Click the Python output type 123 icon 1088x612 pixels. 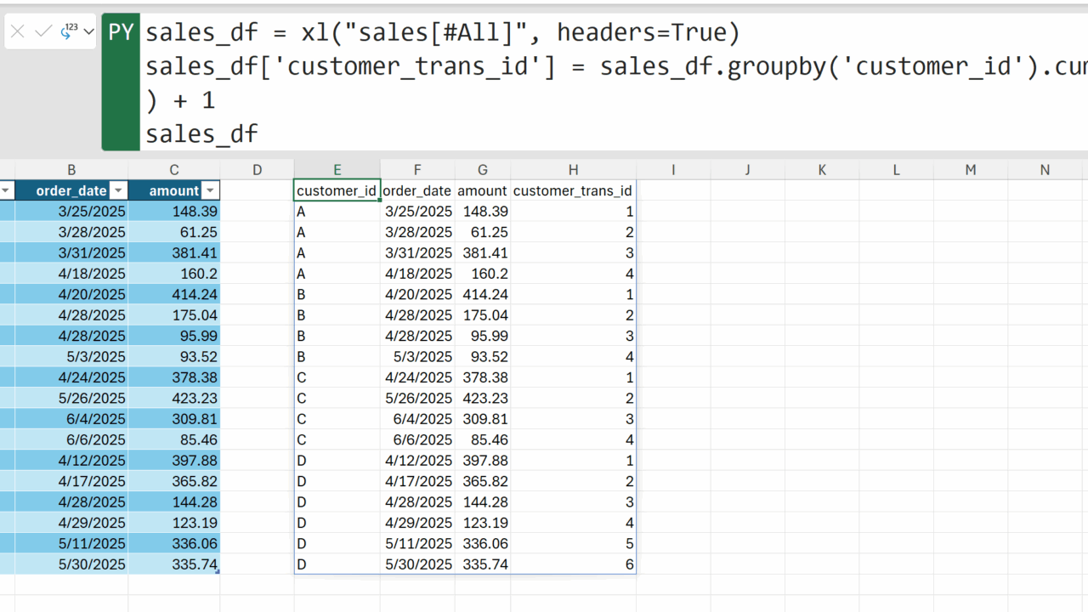[69, 31]
